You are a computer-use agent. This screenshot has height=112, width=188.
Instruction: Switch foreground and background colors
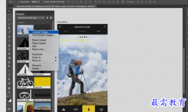10,96
